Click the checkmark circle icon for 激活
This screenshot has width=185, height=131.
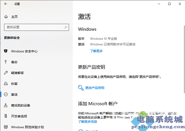click(x=6, y=94)
